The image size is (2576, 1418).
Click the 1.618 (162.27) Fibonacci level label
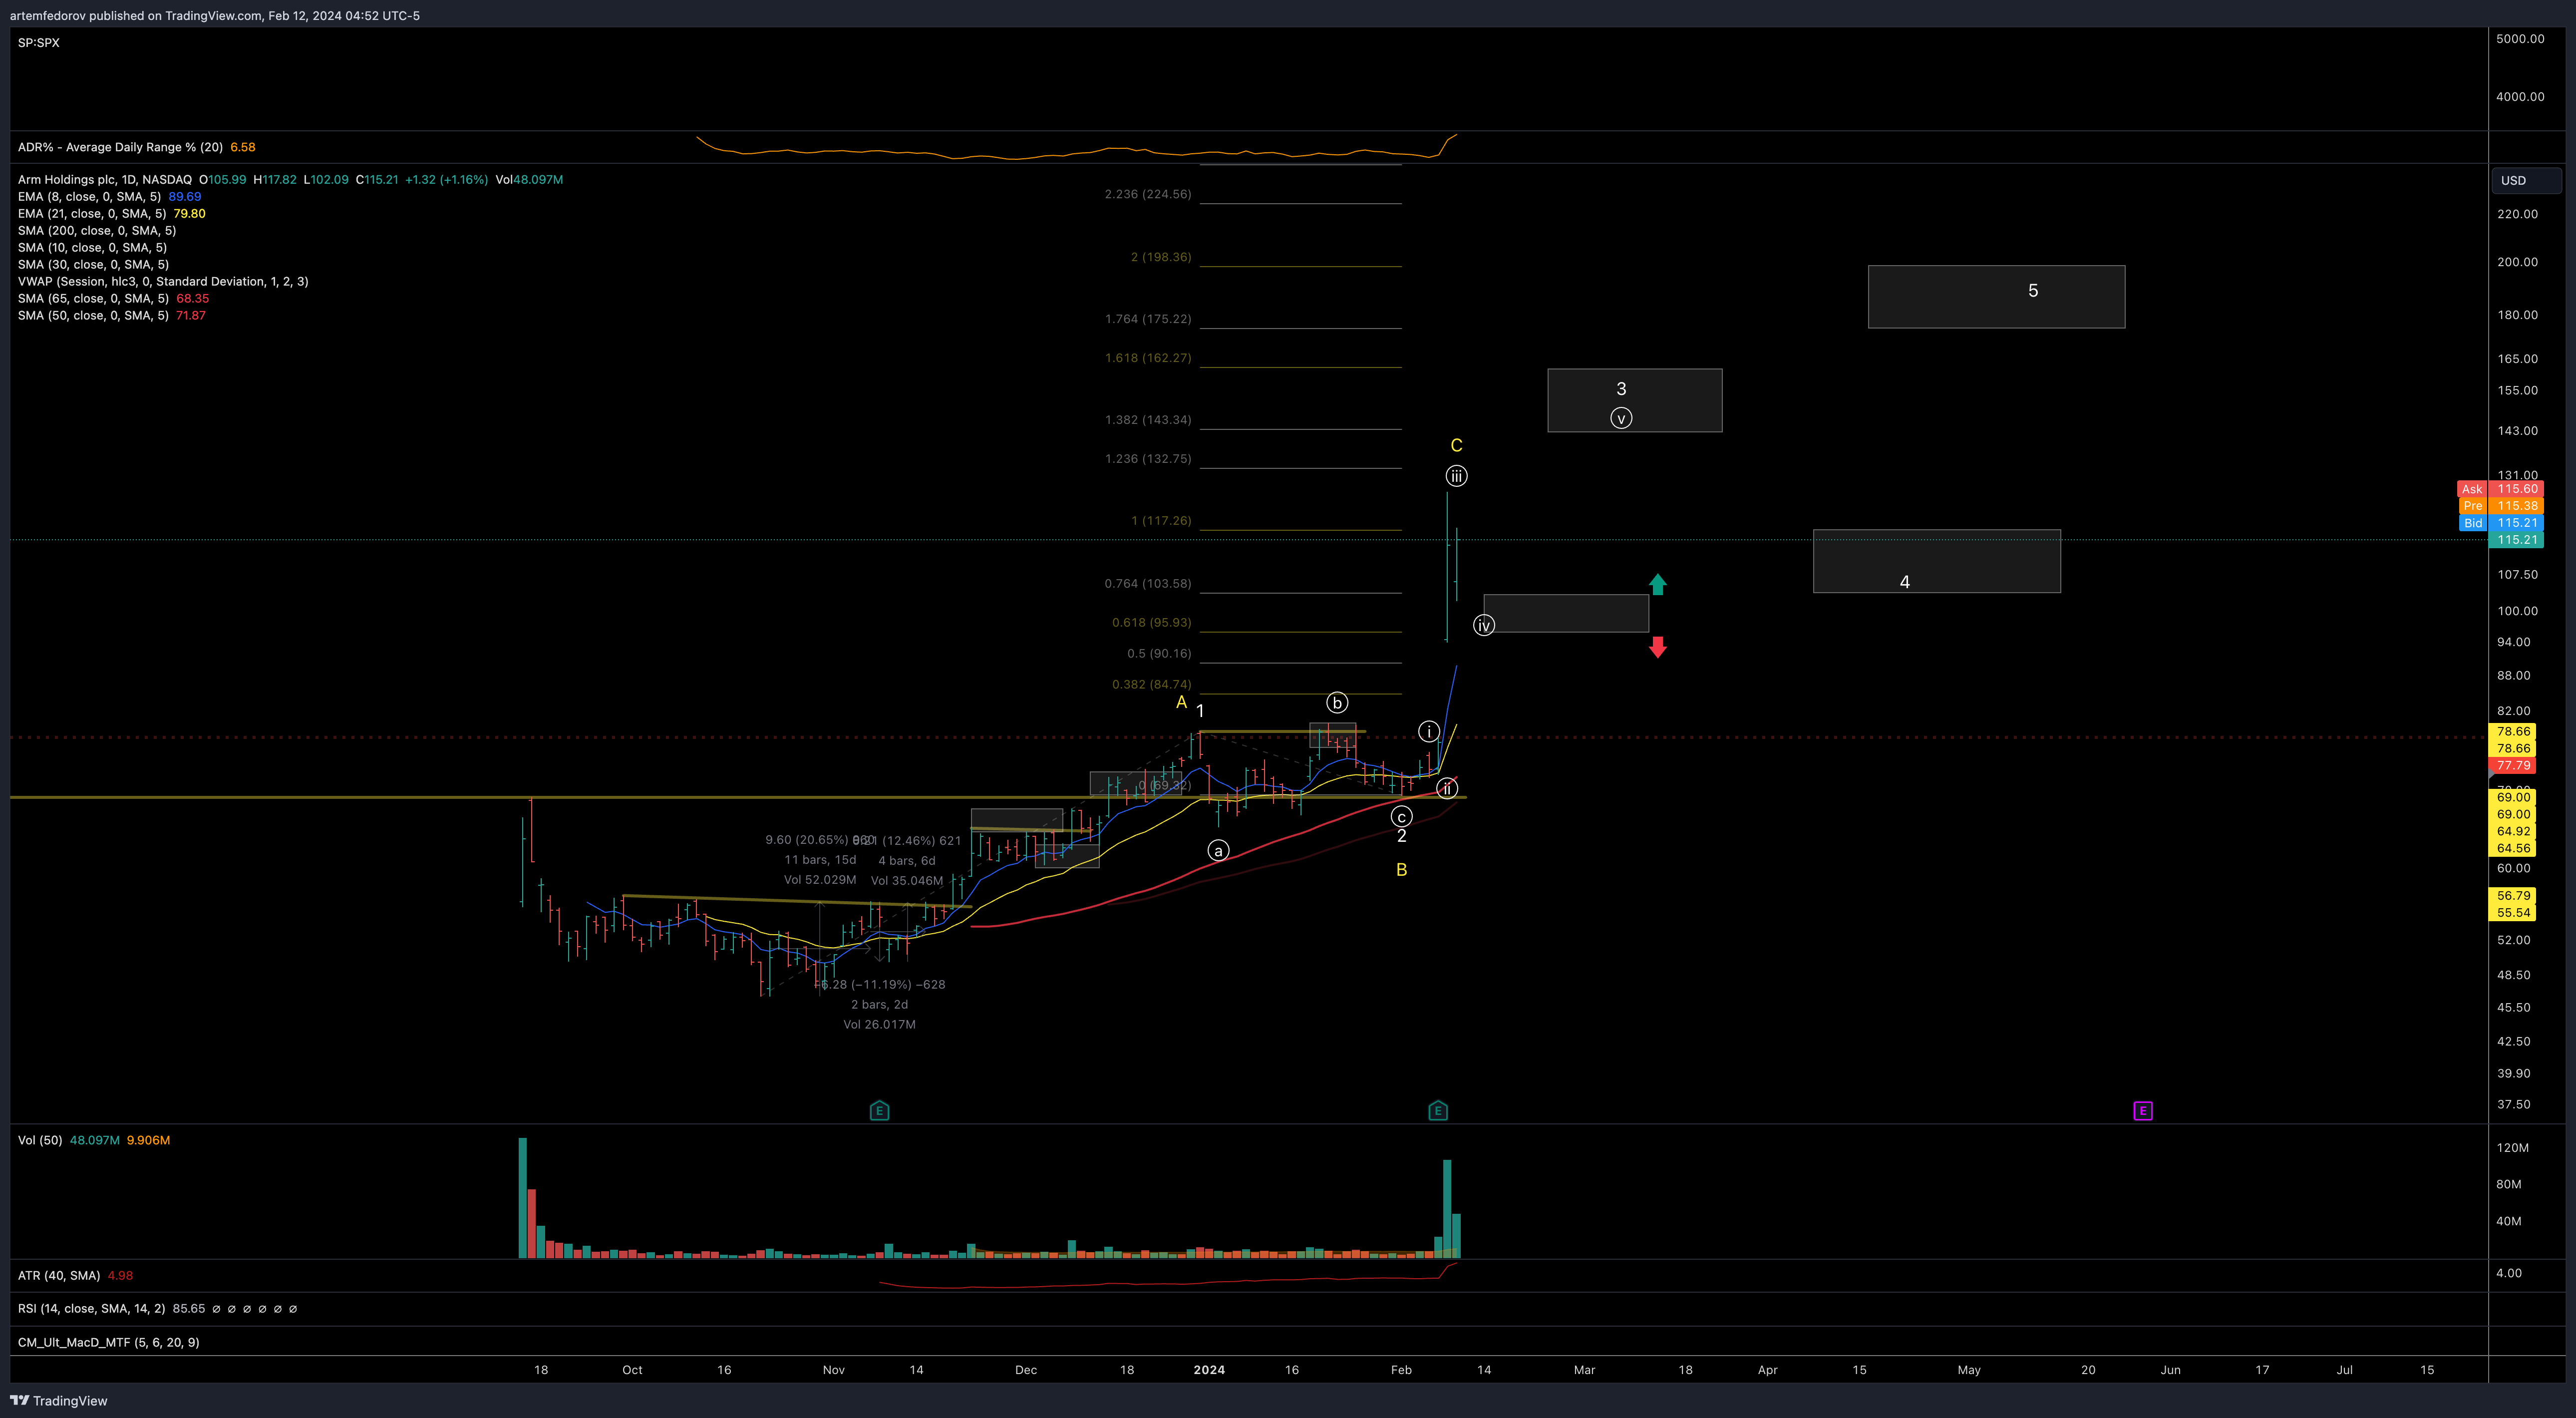coord(1148,358)
